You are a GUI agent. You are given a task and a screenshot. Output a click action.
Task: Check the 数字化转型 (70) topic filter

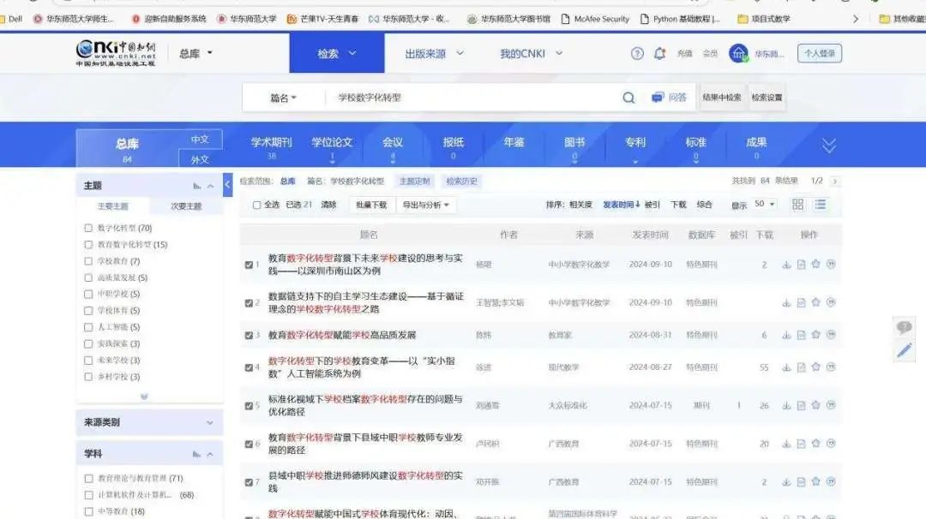(x=88, y=228)
